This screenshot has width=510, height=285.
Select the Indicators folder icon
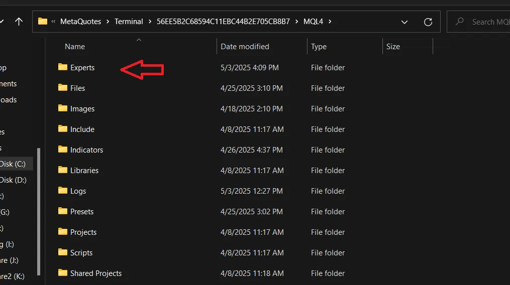(x=63, y=149)
